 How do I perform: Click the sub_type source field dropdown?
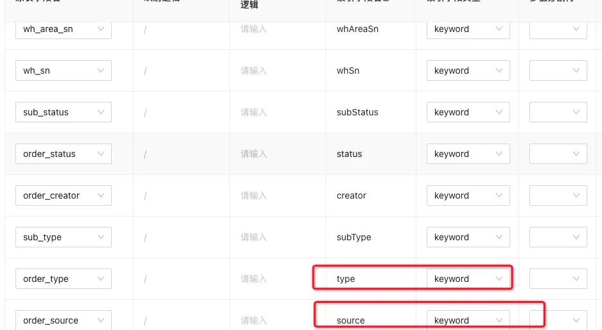pyautogui.click(x=63, y=237)
